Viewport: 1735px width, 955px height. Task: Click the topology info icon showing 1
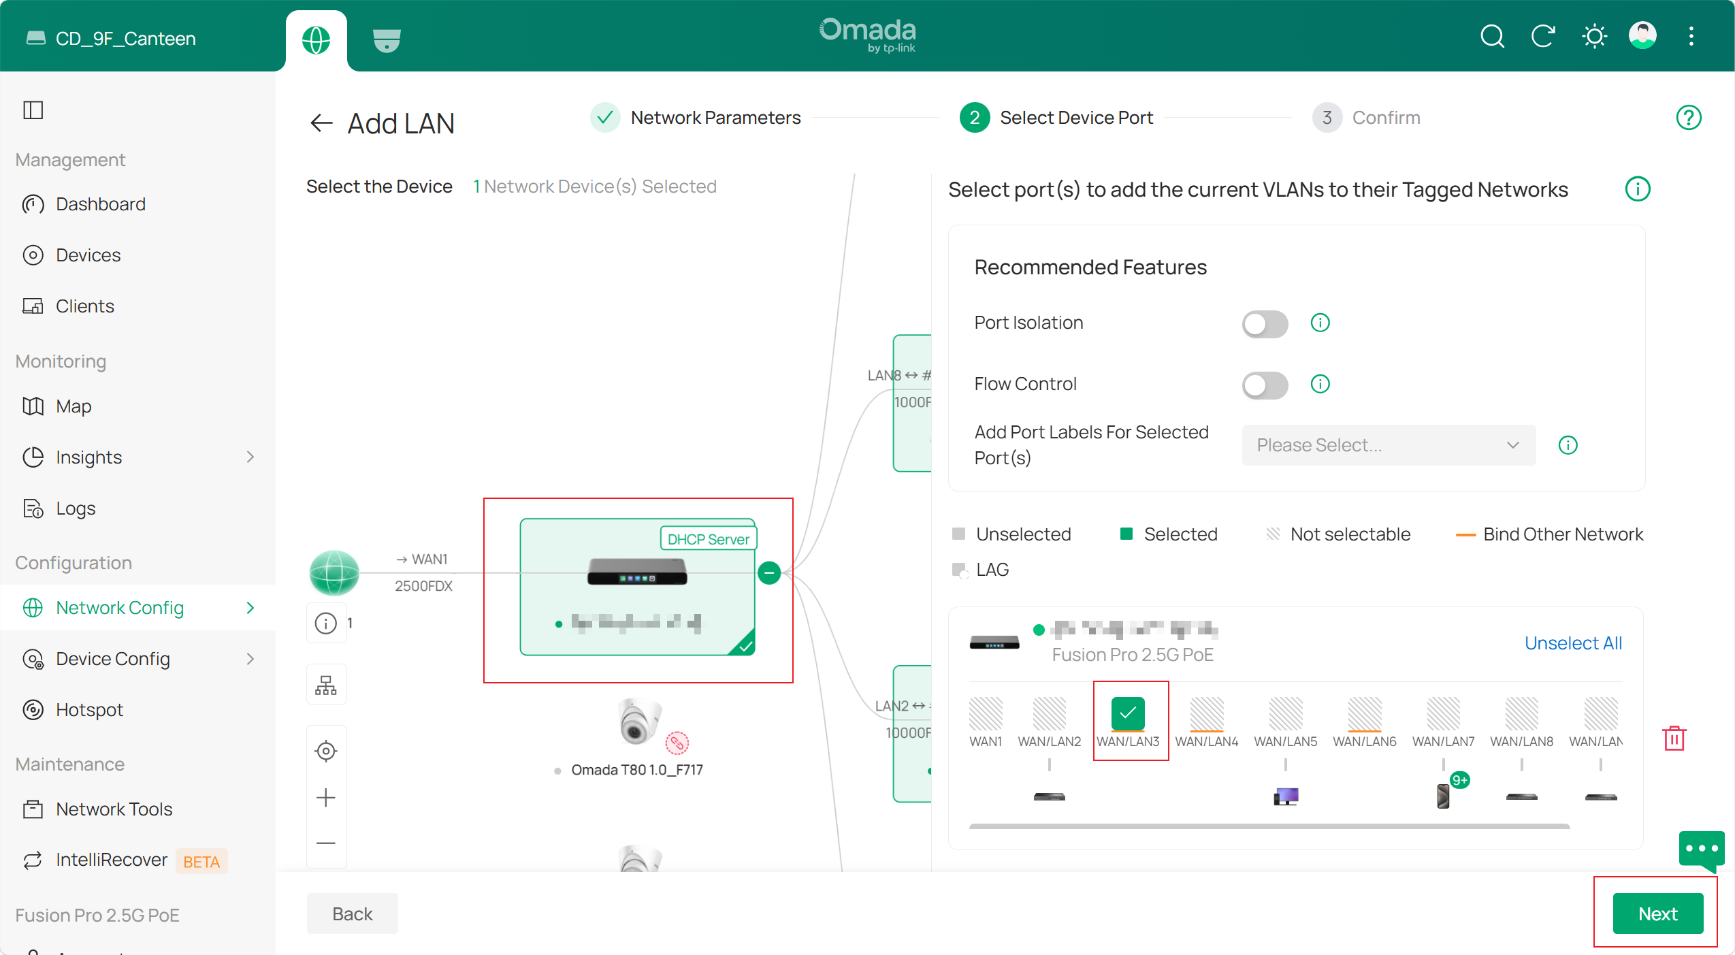[x=326, y=623]
